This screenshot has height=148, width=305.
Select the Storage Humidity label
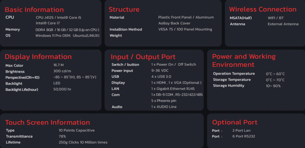pos(229,86)
